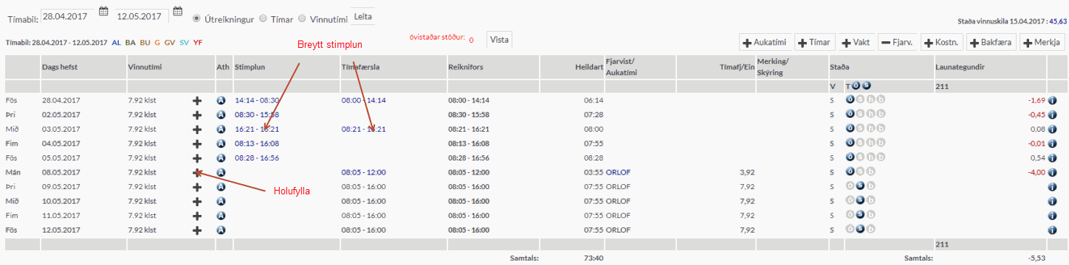Select the Útreikningur radio button
This screenshot has width=1069, height=265.
click(x=196, y=18)
